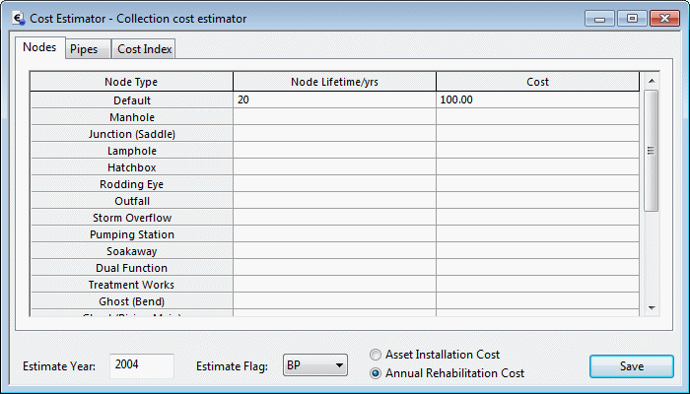Image resolution: width=690 pixels, height=394 pixels.
Task: Open the Cost Index tab
Action: click(145, 49)
